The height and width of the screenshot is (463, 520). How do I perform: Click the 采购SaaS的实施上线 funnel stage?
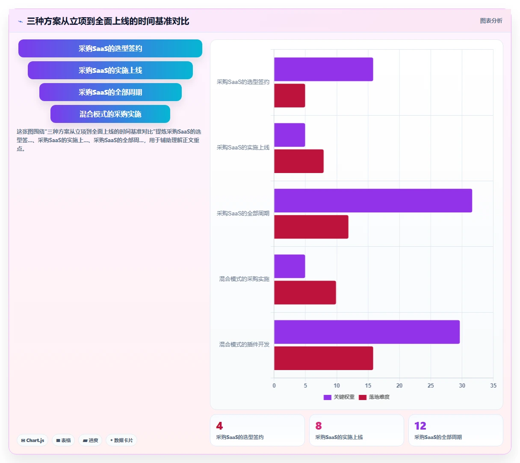point(110,70)
